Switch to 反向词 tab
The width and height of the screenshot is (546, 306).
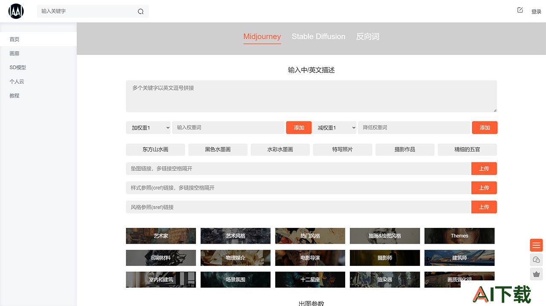[x=368, y=37]
